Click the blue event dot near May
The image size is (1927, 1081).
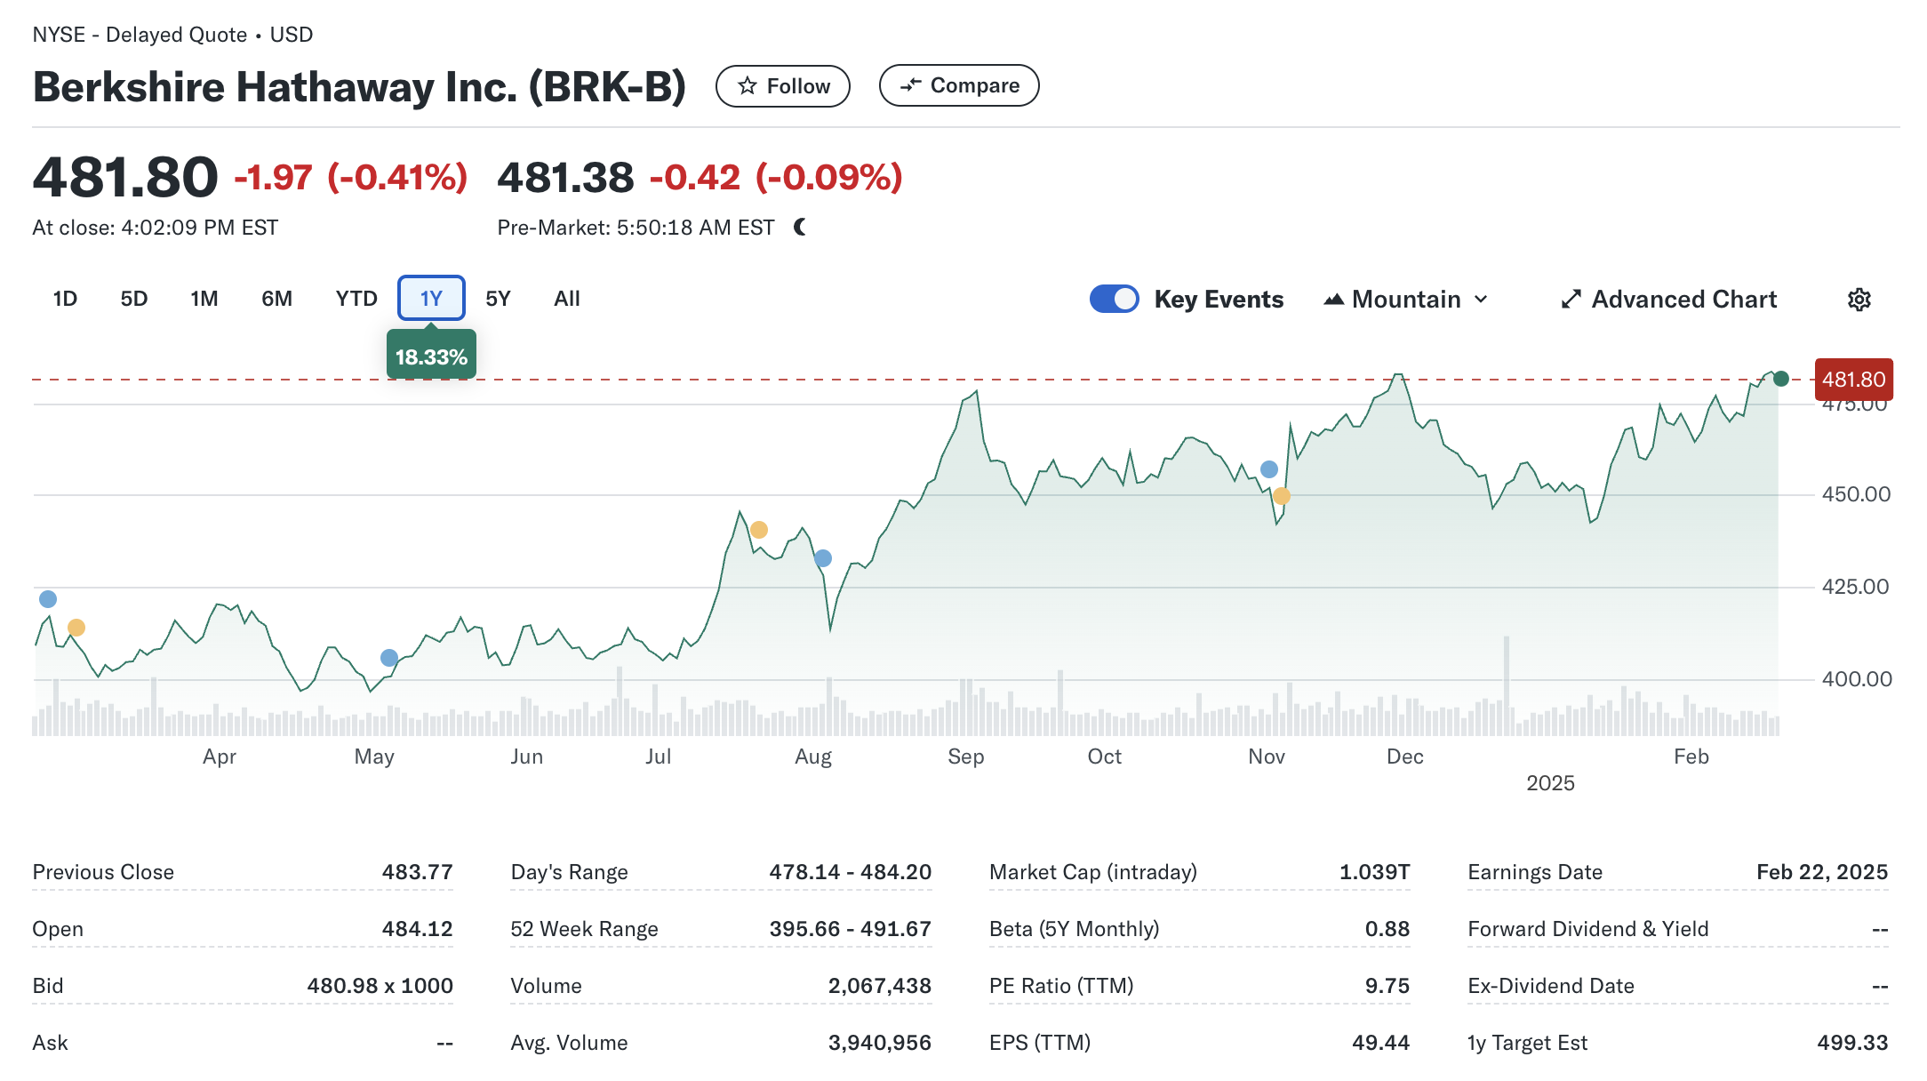coord(388,658)
